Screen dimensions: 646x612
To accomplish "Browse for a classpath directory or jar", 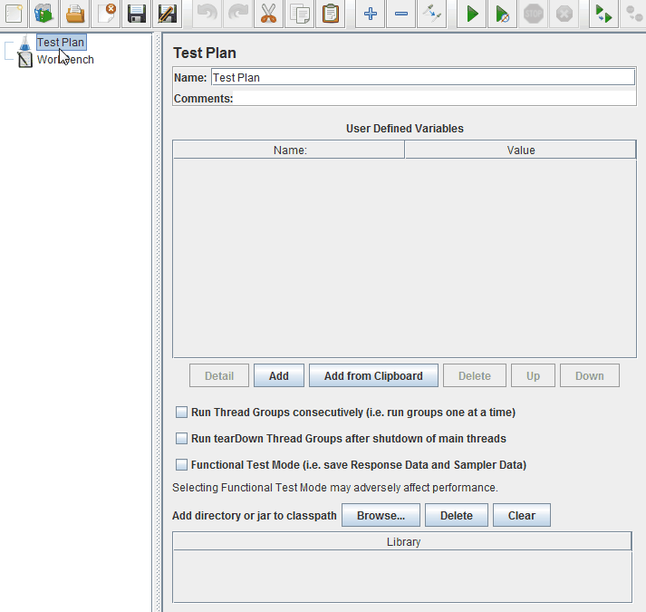I will (x=381, y=515).
